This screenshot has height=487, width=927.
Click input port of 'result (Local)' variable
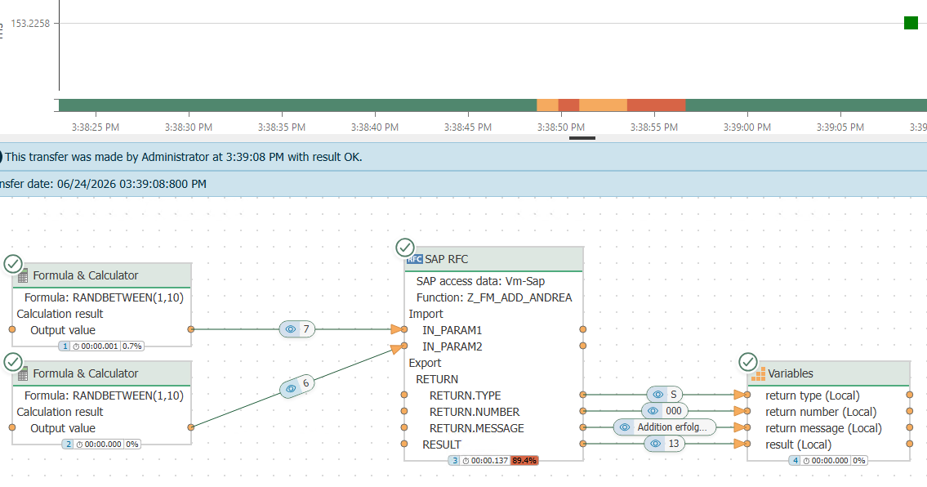(748, 443)
